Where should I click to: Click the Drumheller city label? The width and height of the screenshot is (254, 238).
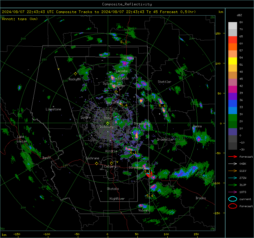pos(165,140)
